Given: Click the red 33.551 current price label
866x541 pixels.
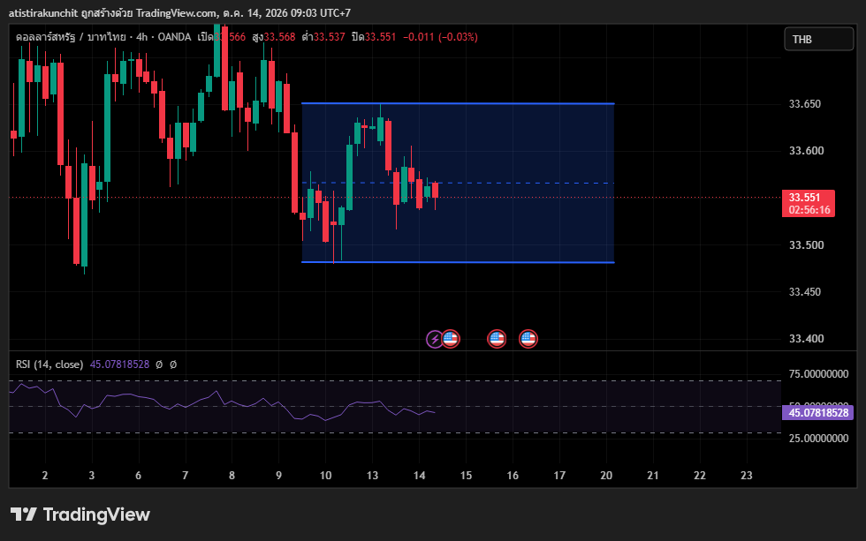Looking at the screenshot, I should [808, 204].
